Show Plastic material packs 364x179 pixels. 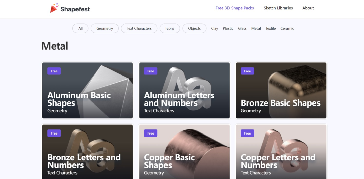click(x=228, y=28)
